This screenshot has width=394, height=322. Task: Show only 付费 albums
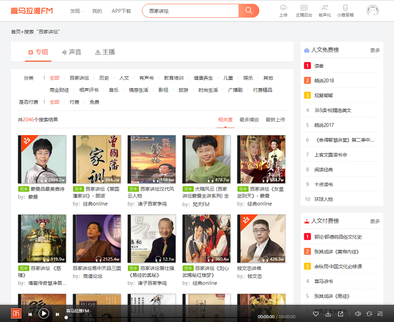coord(74,102)
